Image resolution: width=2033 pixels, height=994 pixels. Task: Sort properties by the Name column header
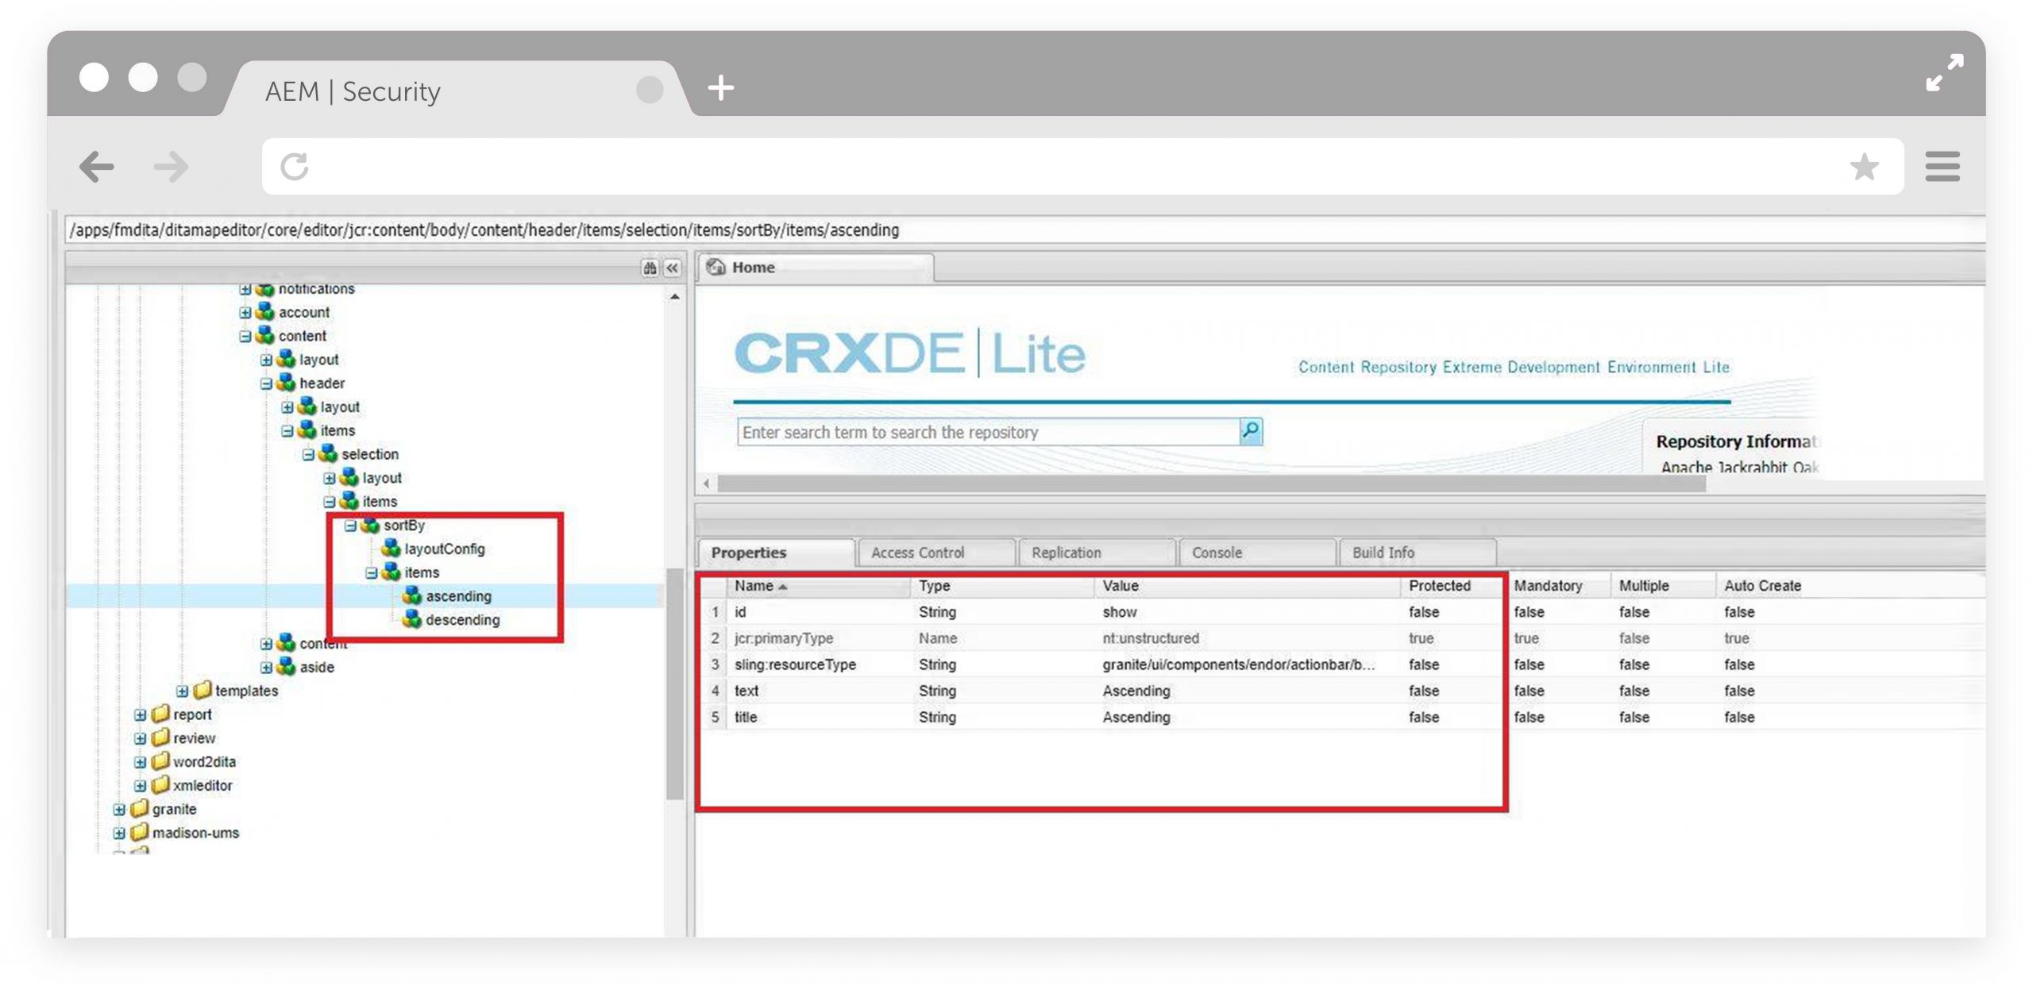click(818, 586)
